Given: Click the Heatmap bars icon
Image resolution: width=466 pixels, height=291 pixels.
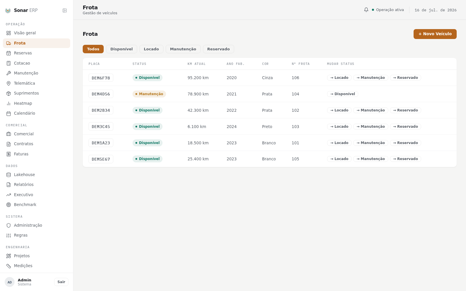Looking at the screenshot, I should pos(9,103).
